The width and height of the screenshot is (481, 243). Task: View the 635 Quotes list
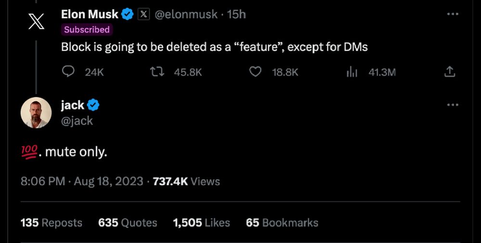pos(127,223)
